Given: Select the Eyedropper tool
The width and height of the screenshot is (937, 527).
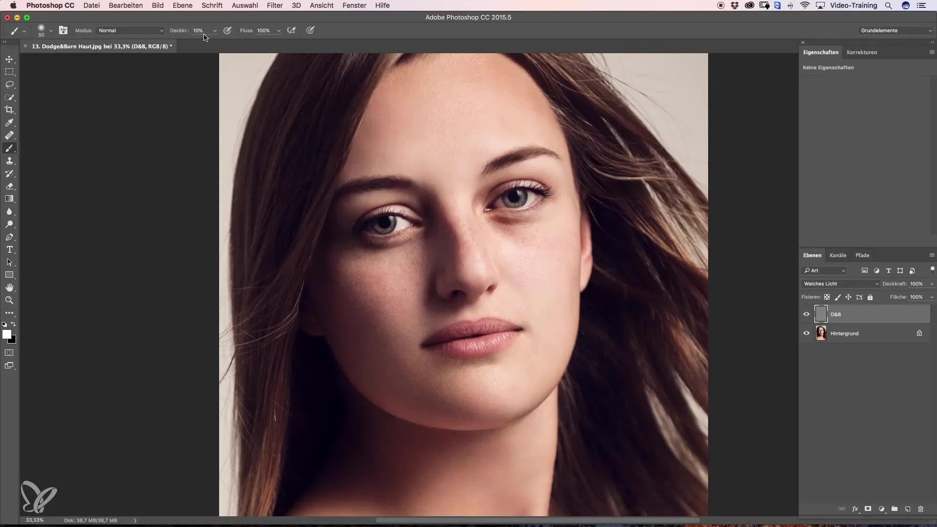Looking at the screenshot, I should [9, 122].
